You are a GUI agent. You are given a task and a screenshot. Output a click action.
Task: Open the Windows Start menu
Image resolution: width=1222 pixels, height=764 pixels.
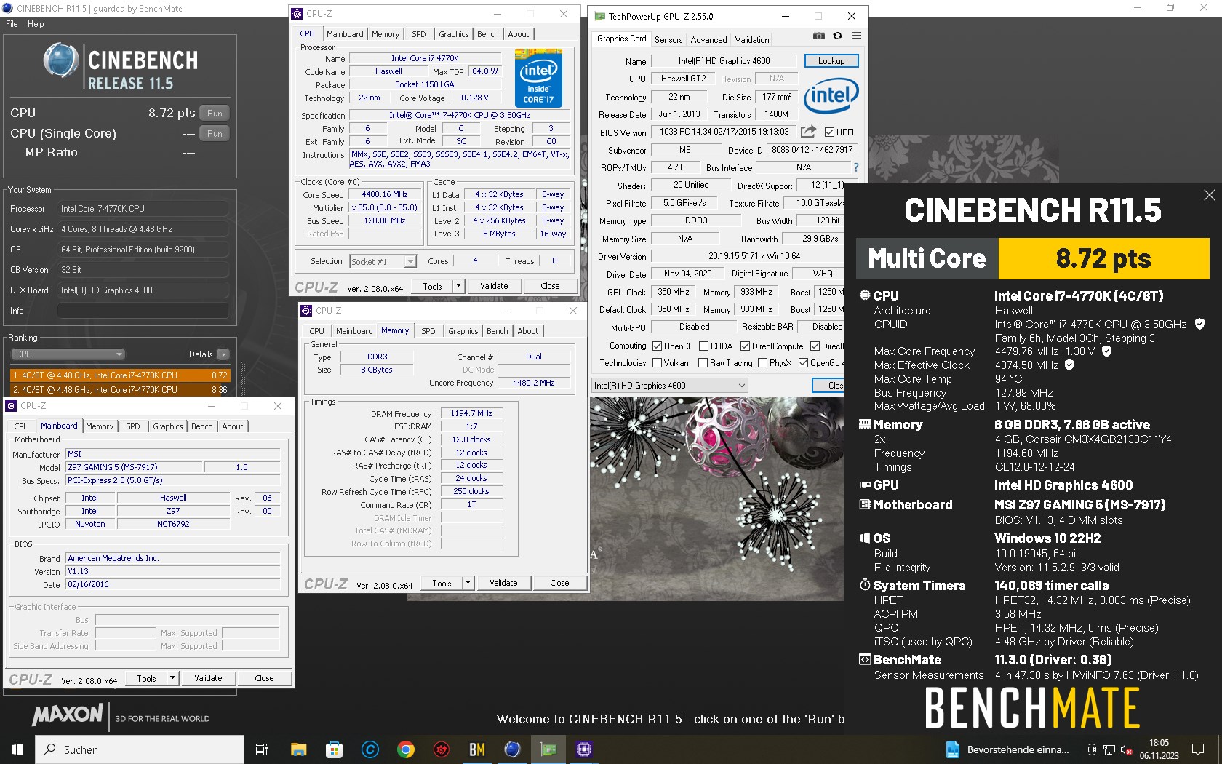click(x=17, y=749)
